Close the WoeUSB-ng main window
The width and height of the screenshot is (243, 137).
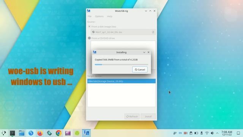[x=155, y=11]
